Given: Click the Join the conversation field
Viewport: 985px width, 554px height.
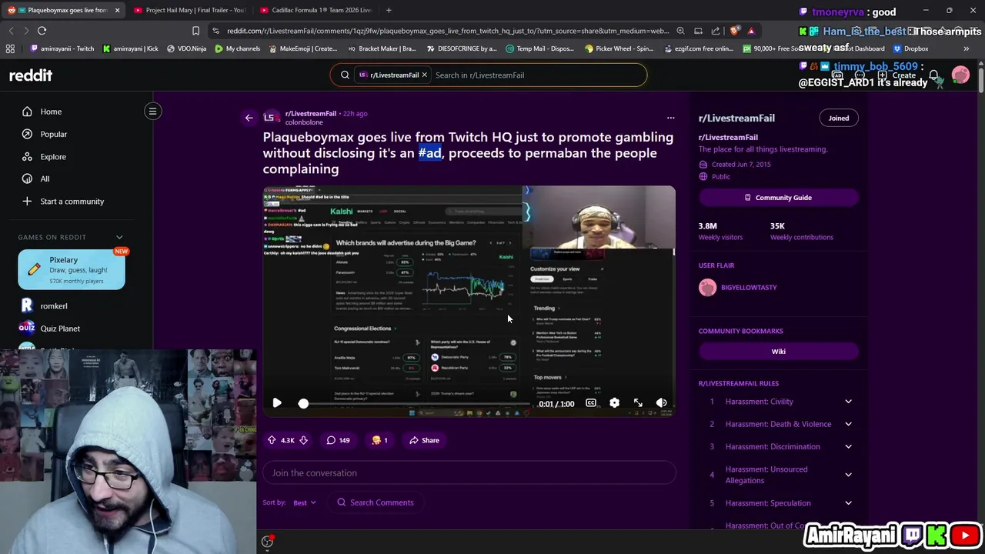Looking at the screenshot, I should click(x=469, y=473).
